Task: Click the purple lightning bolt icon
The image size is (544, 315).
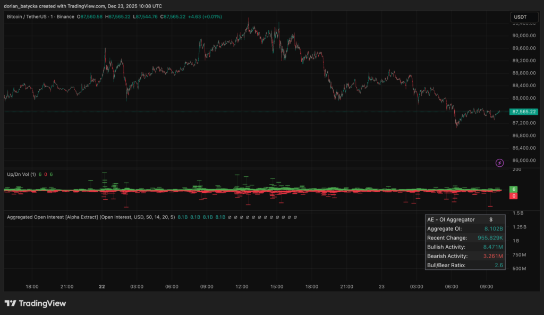Action: 499,163
